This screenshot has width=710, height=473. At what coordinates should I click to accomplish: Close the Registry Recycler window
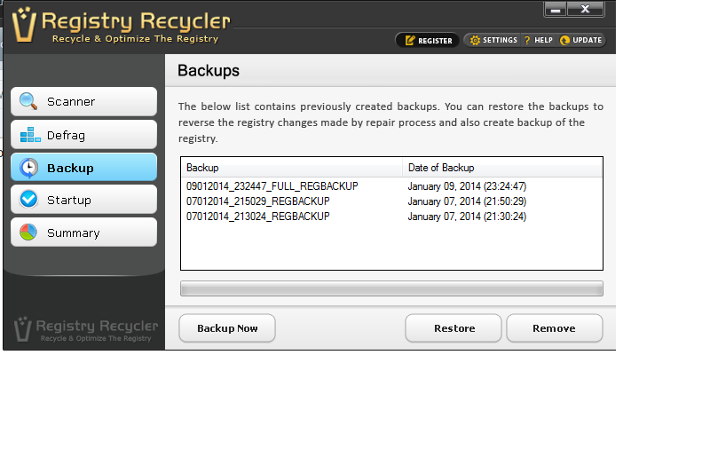[x=586, y=10]
